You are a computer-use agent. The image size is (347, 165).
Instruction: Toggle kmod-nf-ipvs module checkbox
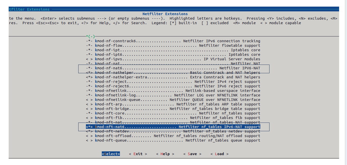point(89,59)
